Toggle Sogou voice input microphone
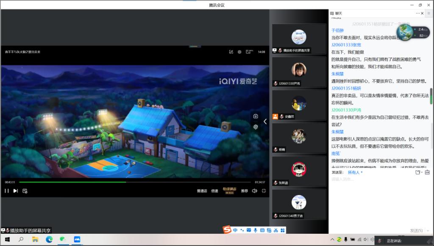The height and width of the screenshot is (246, 434). coord(256,230)
